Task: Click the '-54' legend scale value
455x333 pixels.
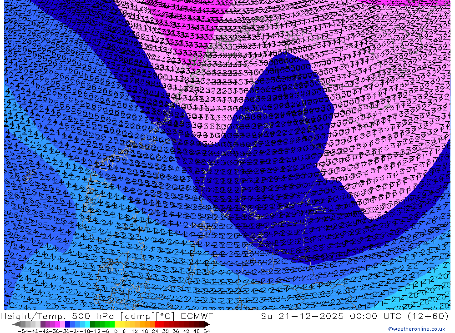Action: (23, 331)
